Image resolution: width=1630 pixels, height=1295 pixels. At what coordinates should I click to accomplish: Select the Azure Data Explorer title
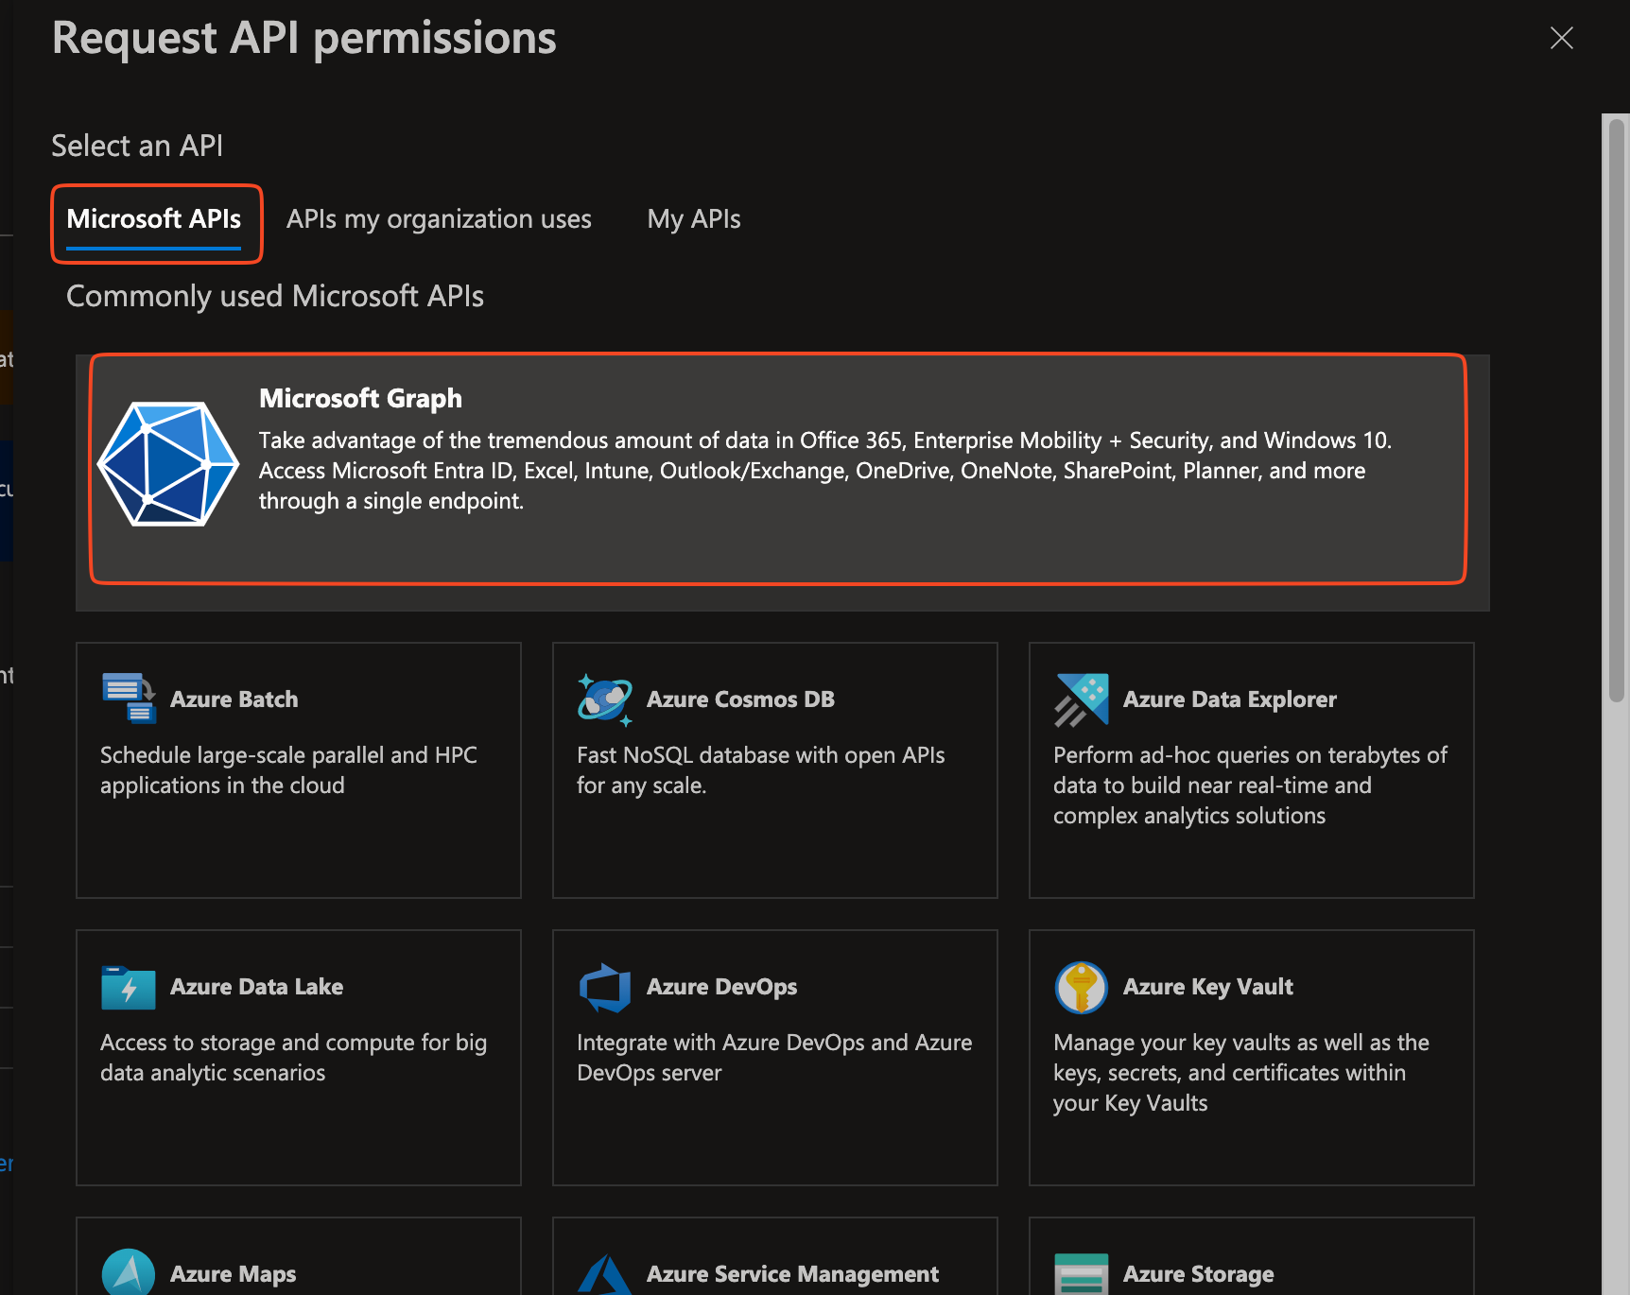tap(1230, 699)
